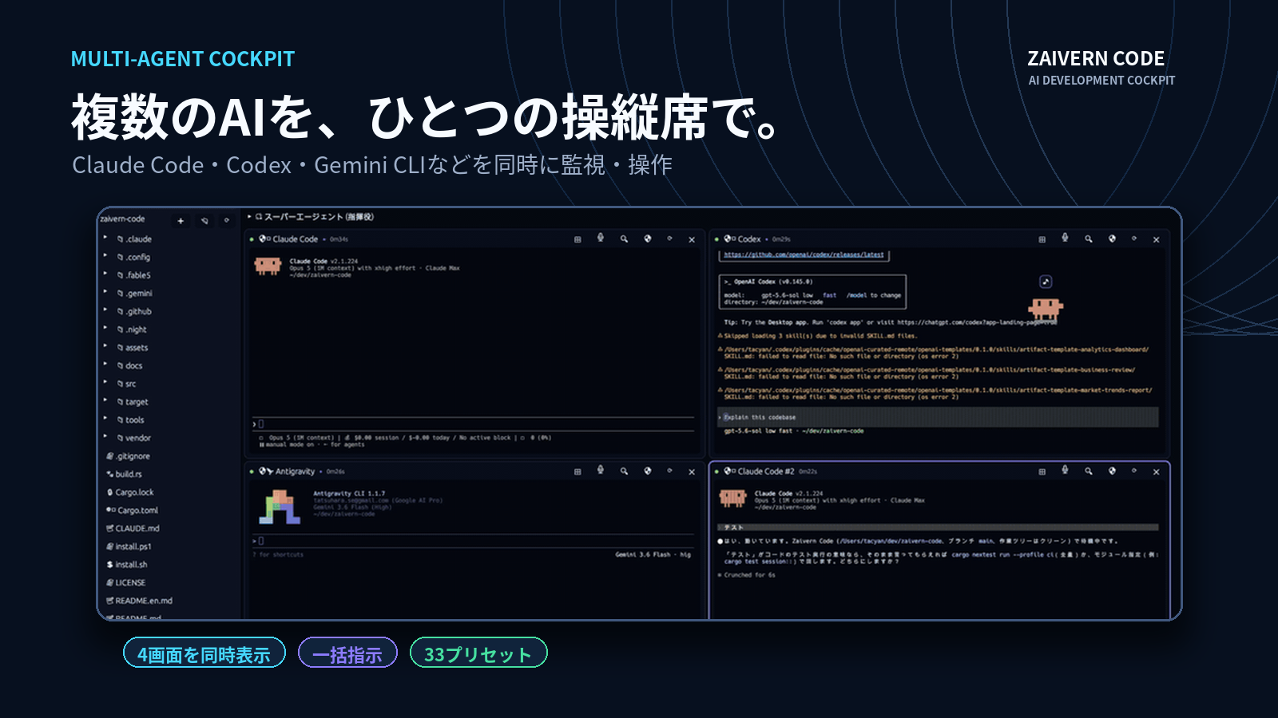Click the Antigravity prompt input line
The width and height of the screenshot is (1278, 718).
[474, 541]
